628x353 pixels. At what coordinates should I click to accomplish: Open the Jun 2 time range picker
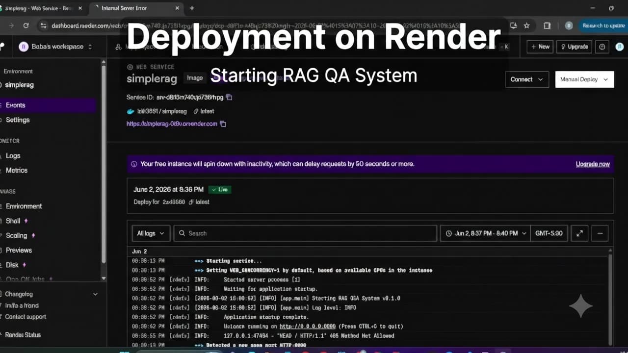point(486,233)
